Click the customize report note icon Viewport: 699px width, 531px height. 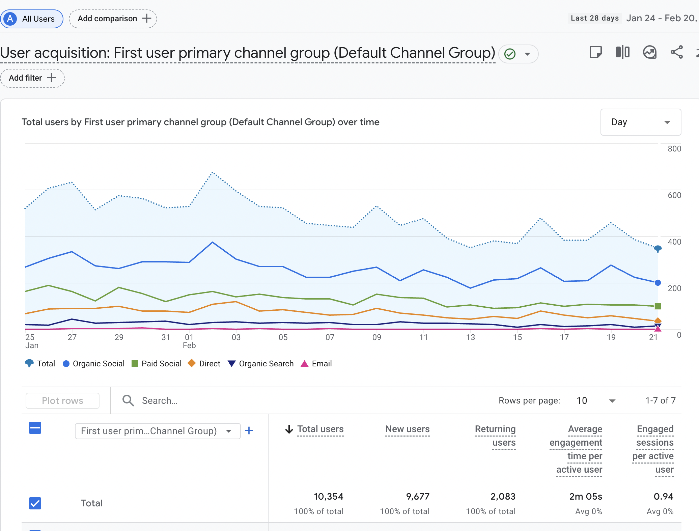pos(595,52)
